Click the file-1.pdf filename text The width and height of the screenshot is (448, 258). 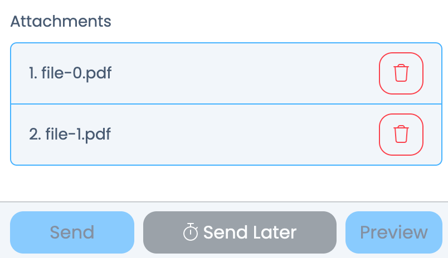click(78, 134)
